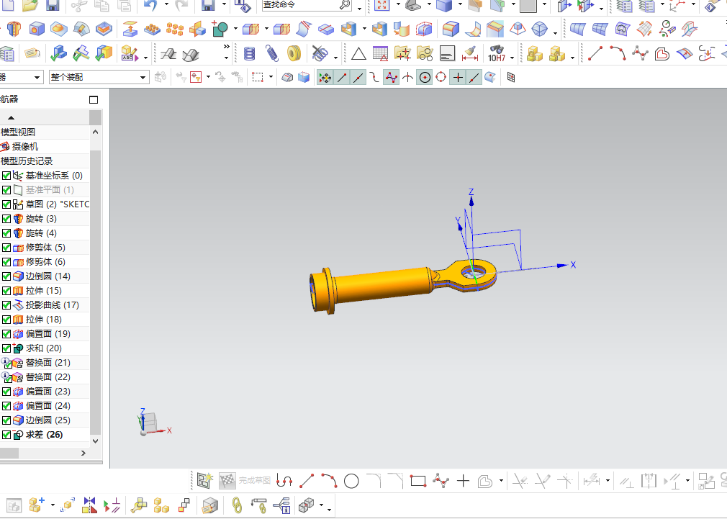The width and height of the screenshot is (727, 519).
Task: Uncheck the 拉伸 (18) checkbox
Action: click(x=6, y=320)
